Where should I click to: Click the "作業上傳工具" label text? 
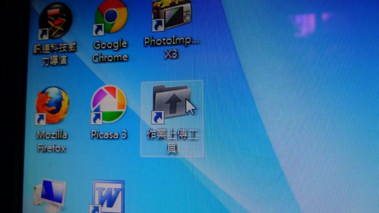(x=172, y=142)
